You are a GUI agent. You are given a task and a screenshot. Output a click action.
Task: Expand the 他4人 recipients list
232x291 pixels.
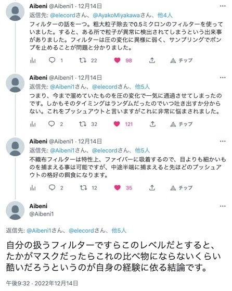pyautogui.click(x=165, y=15)
